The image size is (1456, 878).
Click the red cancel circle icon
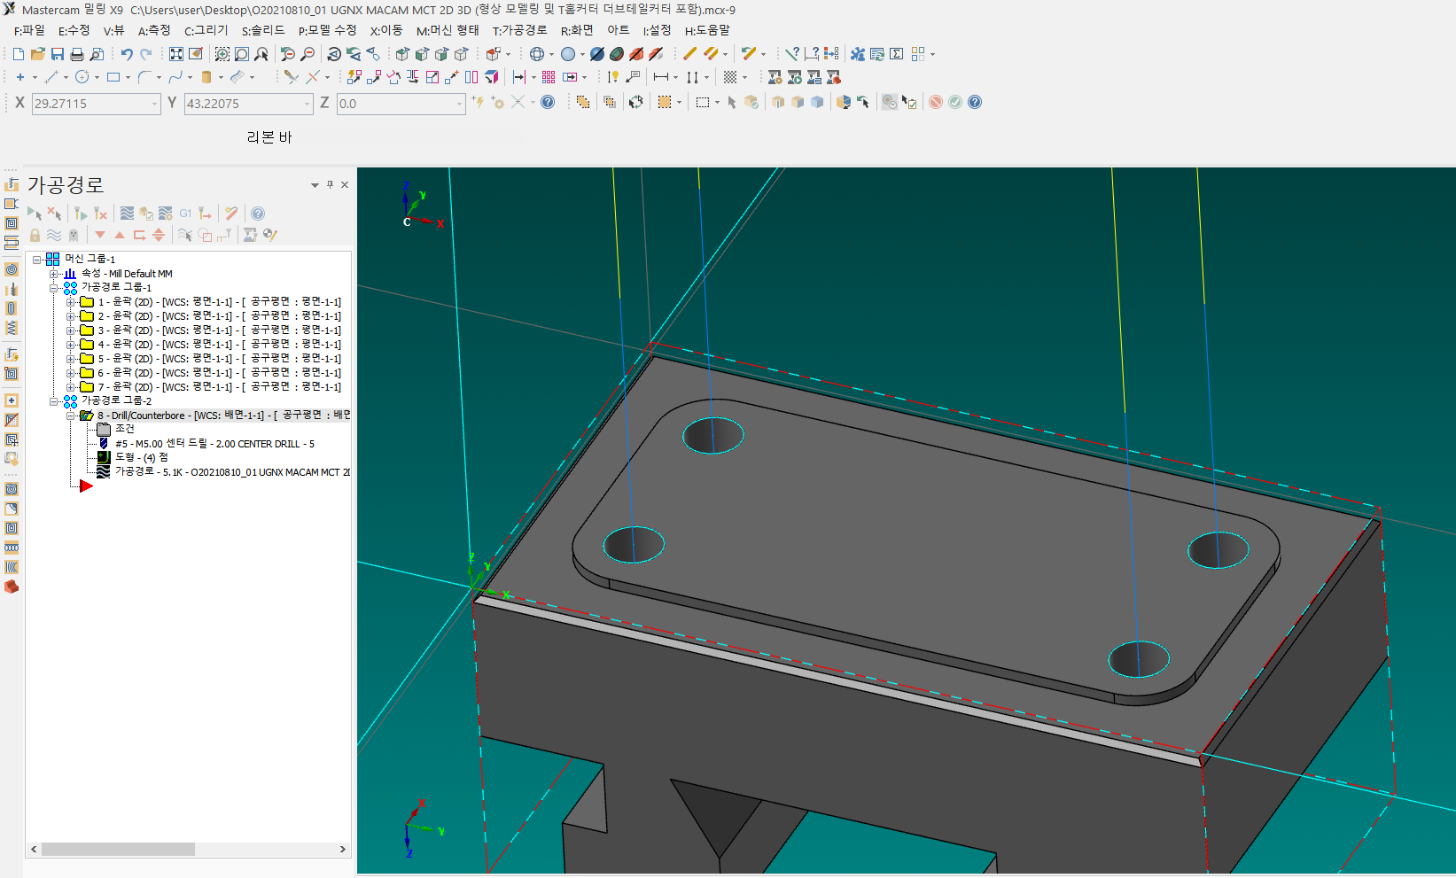tap(936, 102)
